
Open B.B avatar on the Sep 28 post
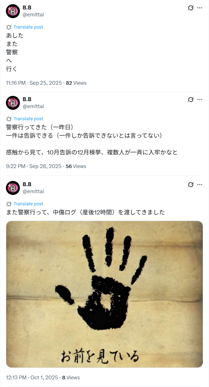click(x=13, y=103)
